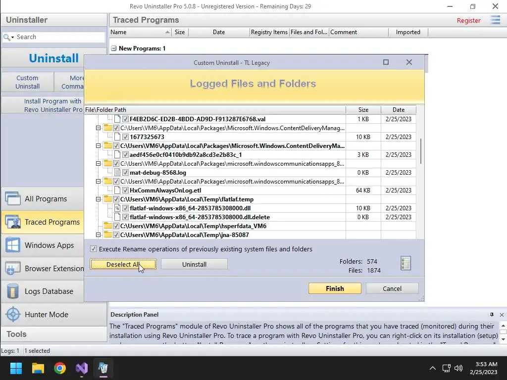Click folder icon of jna-85087 row
Viewport: 507px width, 380px height.
tap(107, 235)
